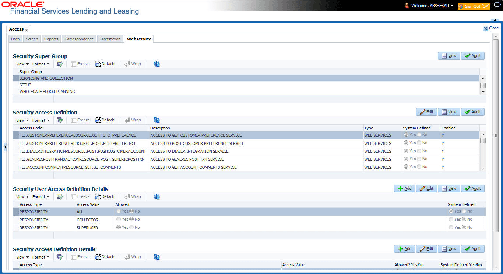Refresh the Security Super Group table
Screen dimensions: 503x274
pos(157,64)
